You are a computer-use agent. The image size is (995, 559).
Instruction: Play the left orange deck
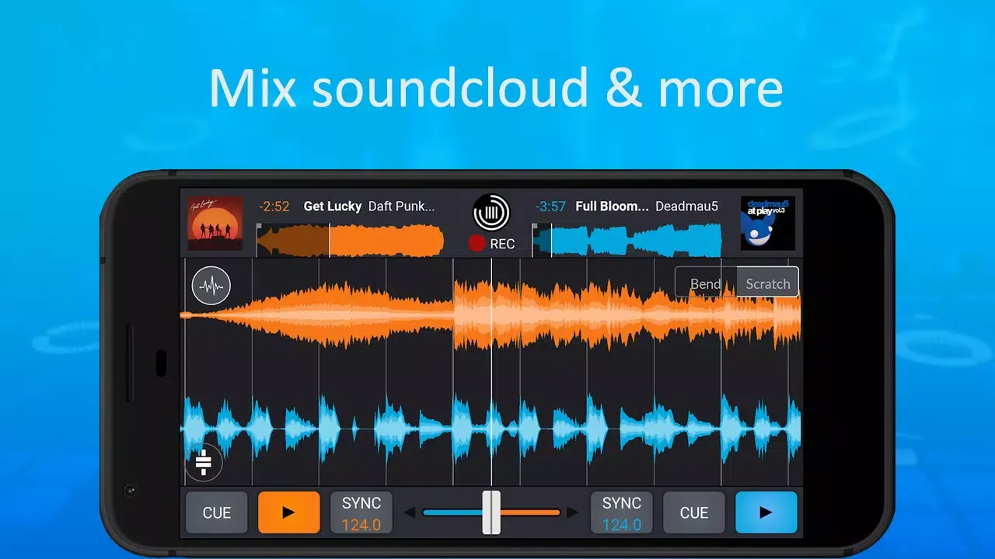coord(288,512)
